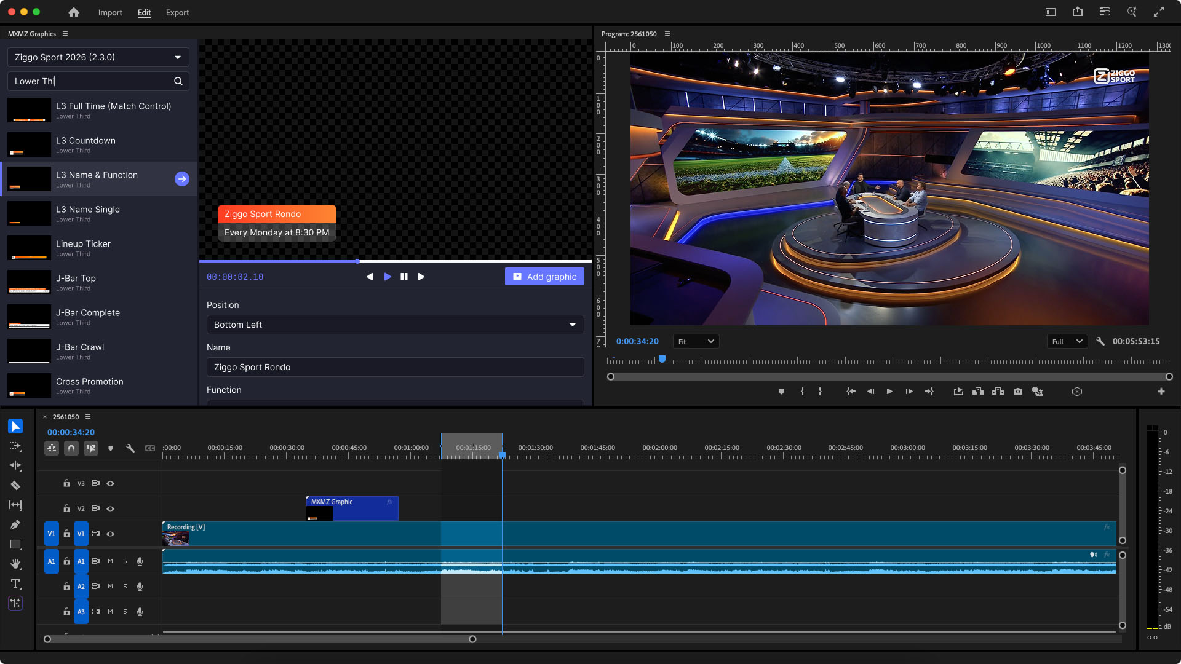Open the Position dropdown showing Bottom Left
This screenshot has height=664, width=1181.
click(395, 325)
